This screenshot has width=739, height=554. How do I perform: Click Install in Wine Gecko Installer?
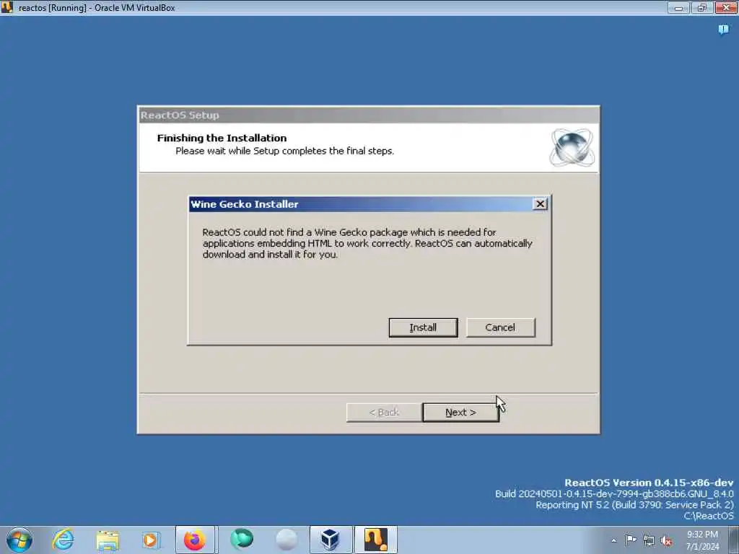point(423,327)
